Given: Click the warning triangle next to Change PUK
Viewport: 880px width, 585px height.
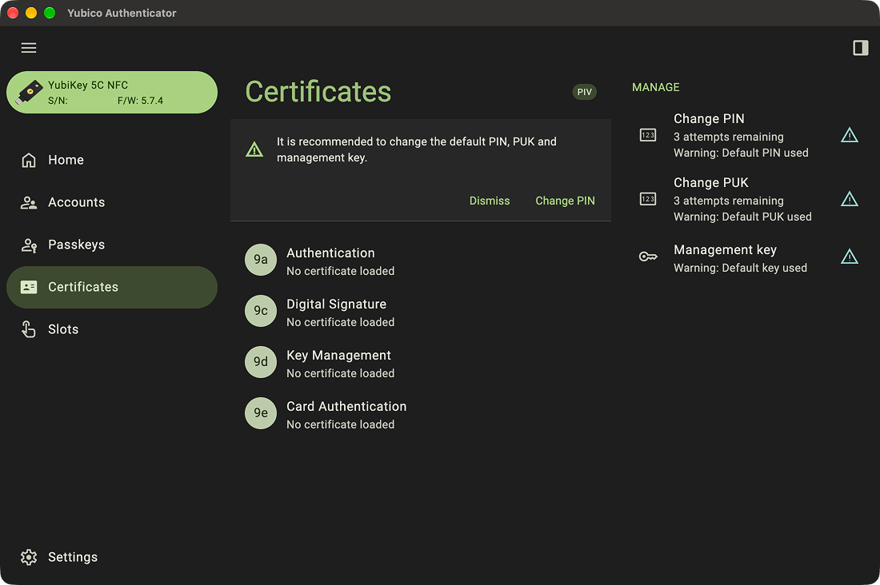Looking at the screenshot, I should [849, 199].
